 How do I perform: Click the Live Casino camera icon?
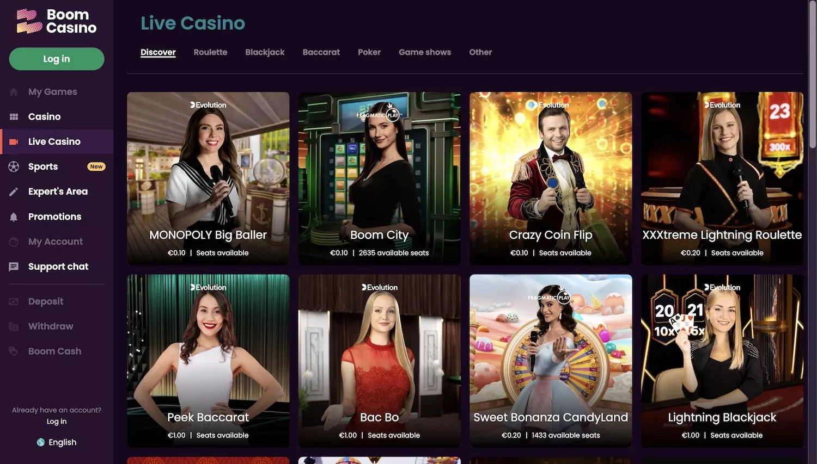(x=14, y=142)
